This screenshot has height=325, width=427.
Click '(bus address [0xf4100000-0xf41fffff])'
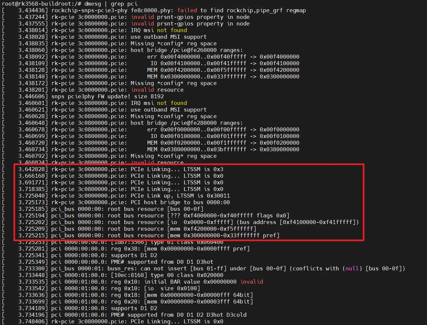tap(298, 222)
